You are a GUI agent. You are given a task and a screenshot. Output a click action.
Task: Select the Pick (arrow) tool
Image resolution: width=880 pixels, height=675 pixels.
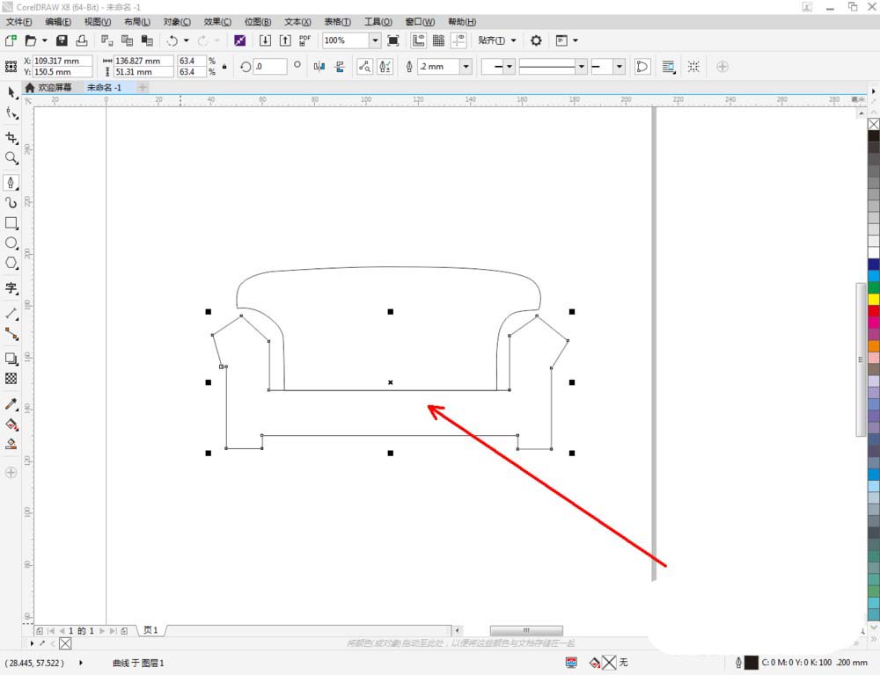pos(11,92)
